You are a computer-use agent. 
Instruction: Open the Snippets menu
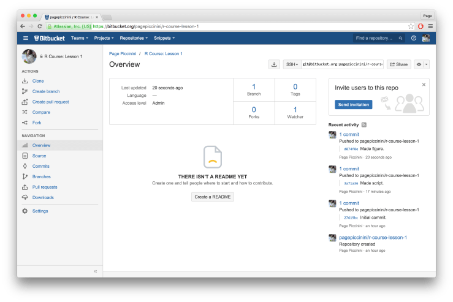(164, 38)
